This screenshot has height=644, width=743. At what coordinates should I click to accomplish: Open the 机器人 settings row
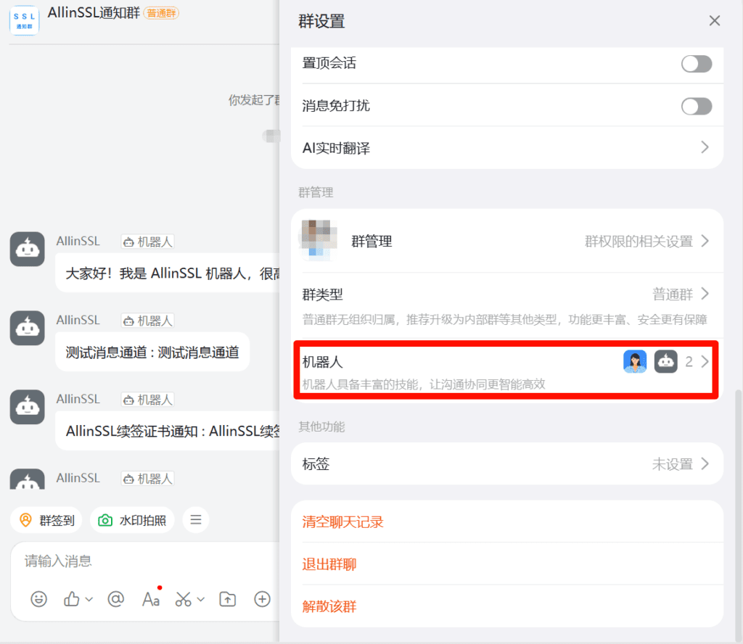click(x=506, y=368)
